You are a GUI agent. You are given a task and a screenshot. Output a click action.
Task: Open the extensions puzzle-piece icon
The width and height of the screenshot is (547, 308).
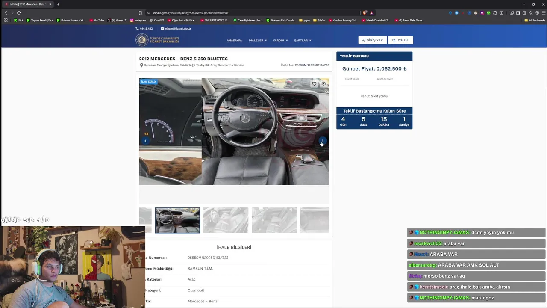[x=495, y=13]
